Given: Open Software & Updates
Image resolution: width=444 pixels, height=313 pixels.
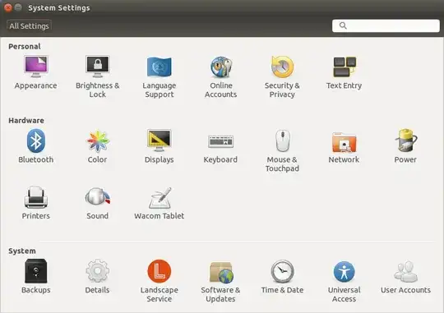Looking at the screenshot, I should coord(221,272).
